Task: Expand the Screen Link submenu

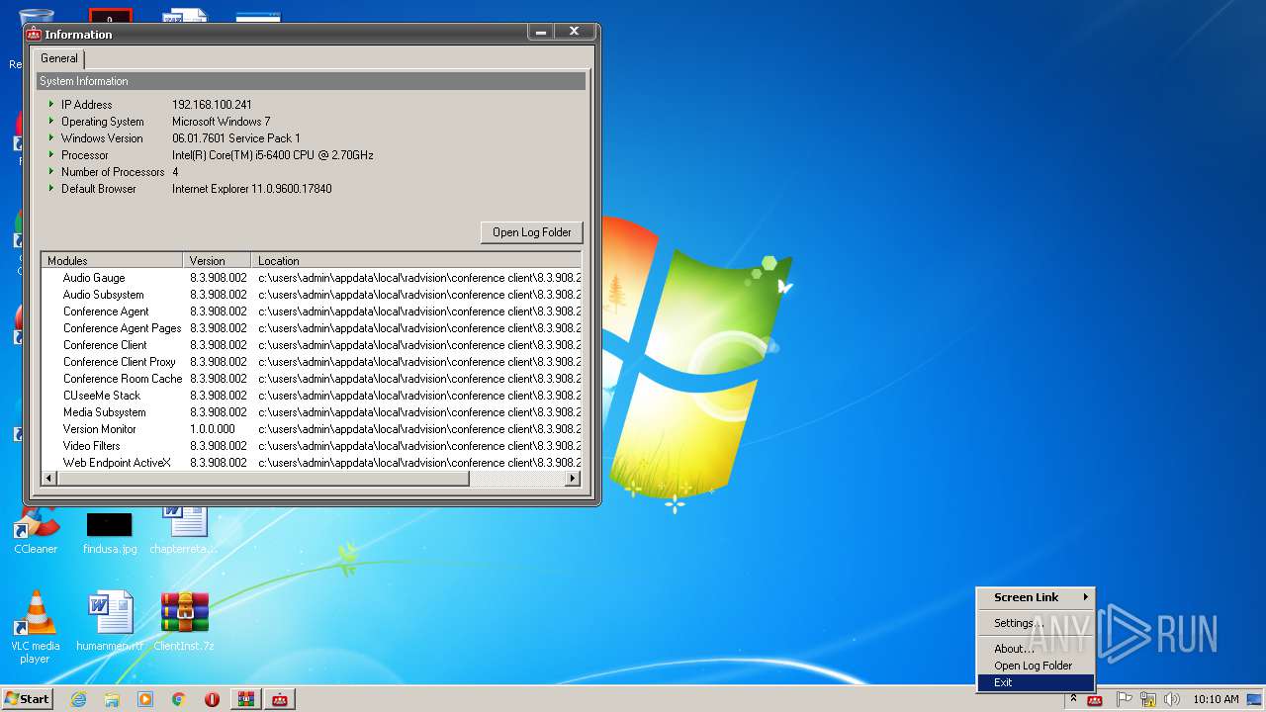Action: click(1036, 597)
